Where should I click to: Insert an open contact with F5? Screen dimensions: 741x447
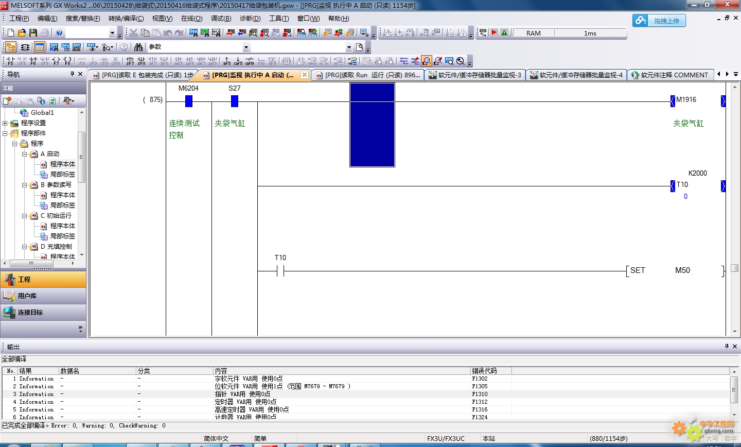tap(10, 61)
